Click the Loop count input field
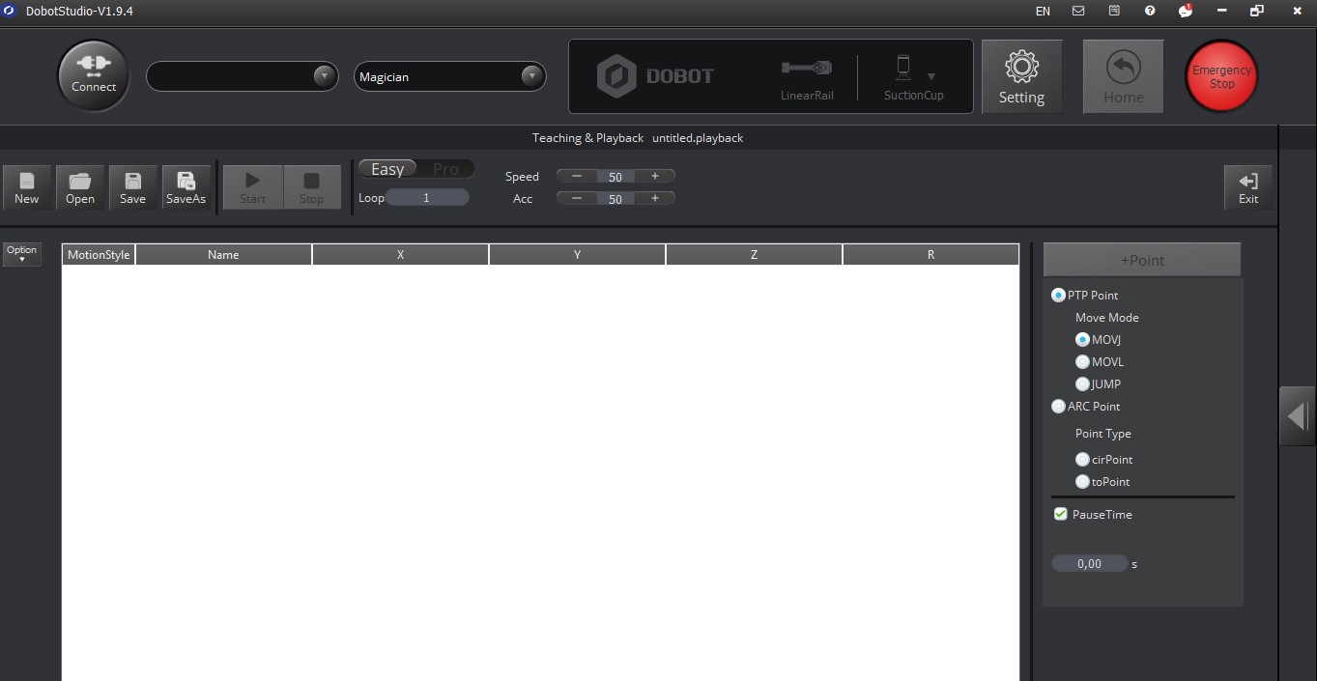This screenshot has height=681, width=1317. [x=427, y=197]
